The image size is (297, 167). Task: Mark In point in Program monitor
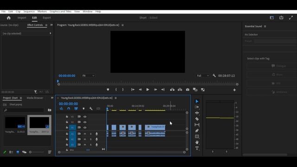116,90
